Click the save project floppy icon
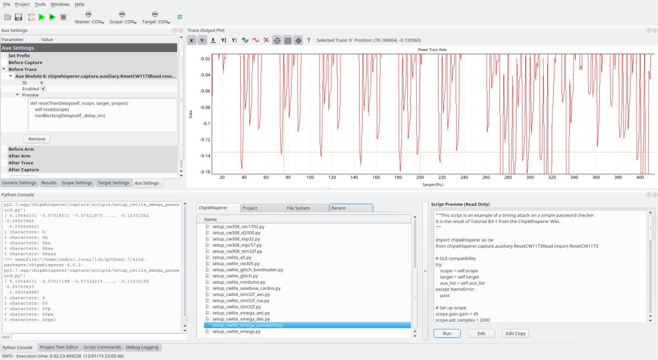 point(18,18)
